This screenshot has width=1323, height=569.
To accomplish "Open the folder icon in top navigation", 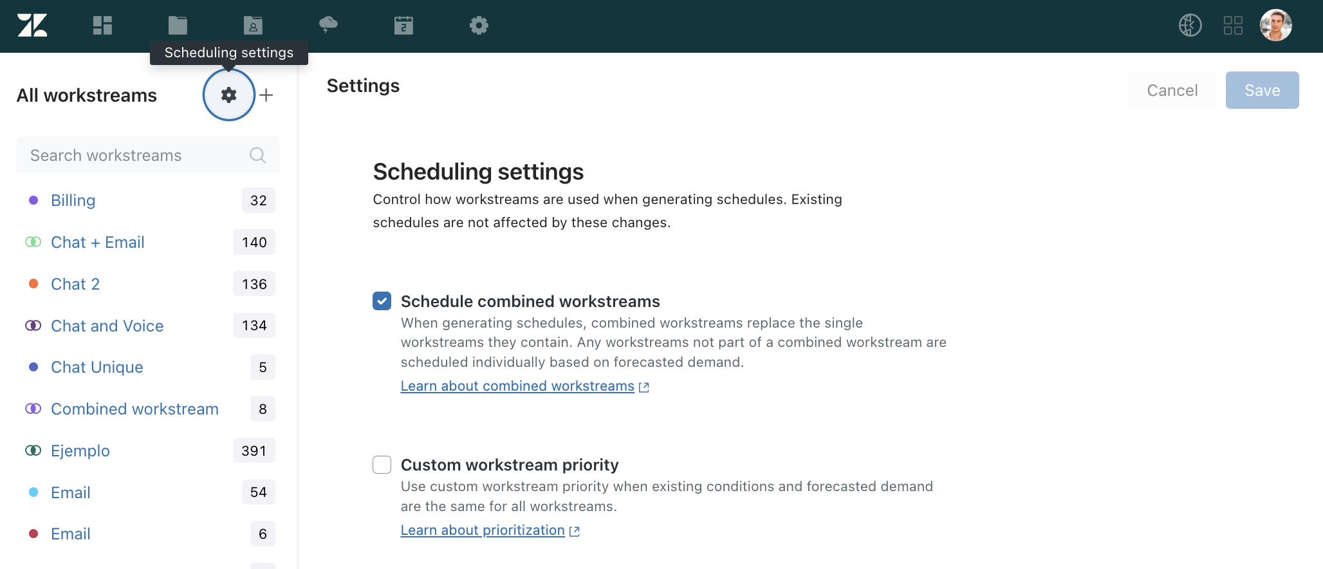I will click(x=178, y=26).
